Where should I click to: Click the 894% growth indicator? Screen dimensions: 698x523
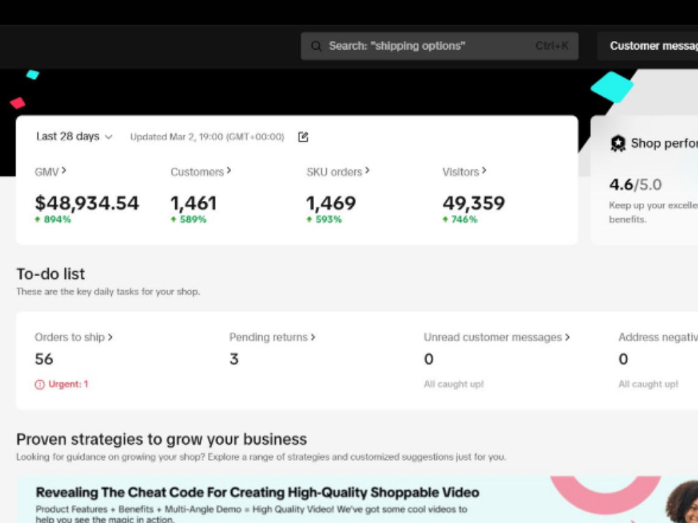pyautogui.click(x=53, y=219)
